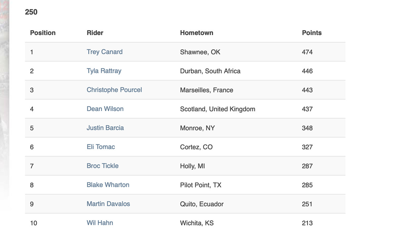Click the Durban, South Africa hometown cell
The height and width of the screenshot is (238, 397).
[x=210, y=71]
